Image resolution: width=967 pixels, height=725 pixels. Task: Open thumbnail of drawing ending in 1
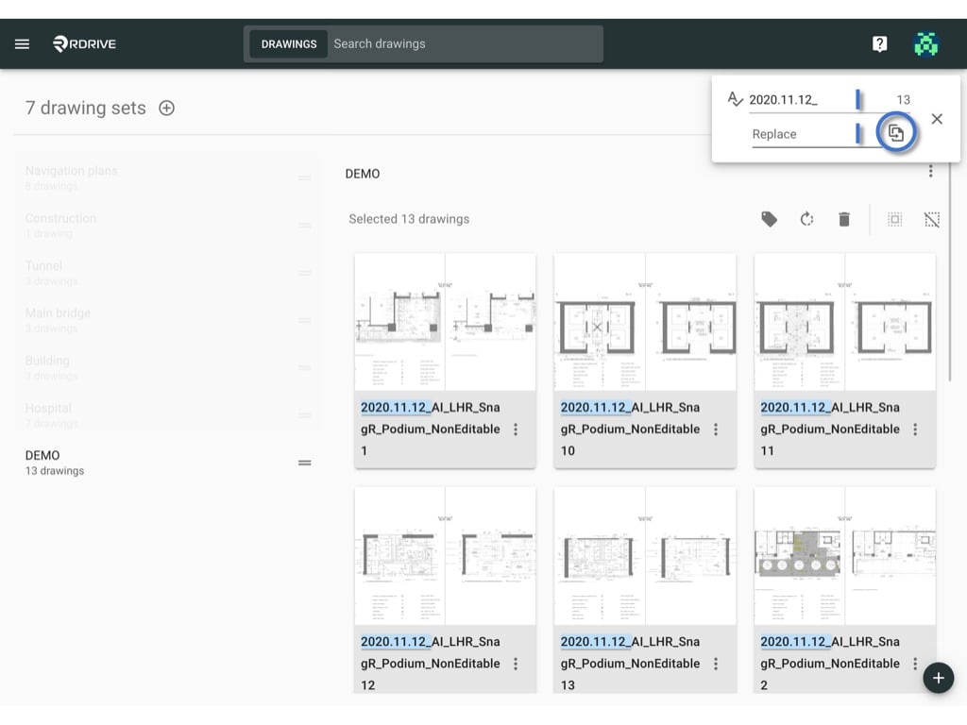click(x=446, y=322)
